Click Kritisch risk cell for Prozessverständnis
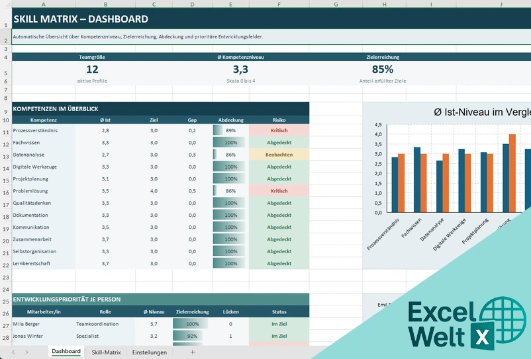 [279, 130]
